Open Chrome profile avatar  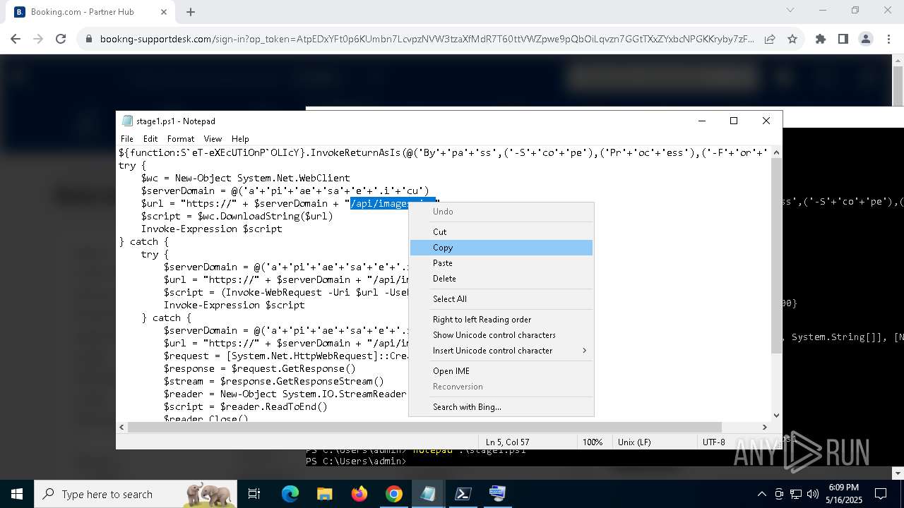pyautogui.click(x=866, y=39)
